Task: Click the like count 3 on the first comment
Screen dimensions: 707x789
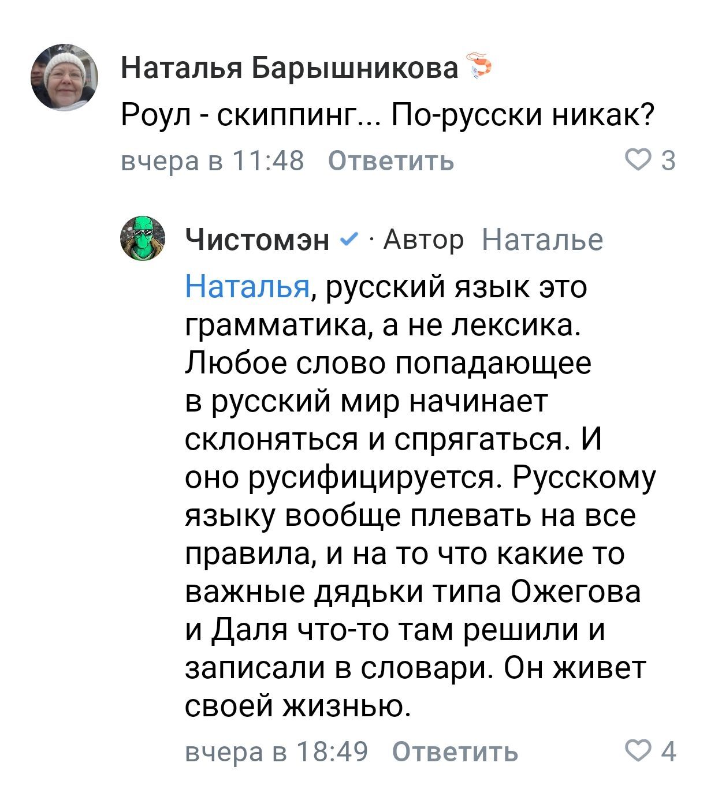Action: coord(668,162)
